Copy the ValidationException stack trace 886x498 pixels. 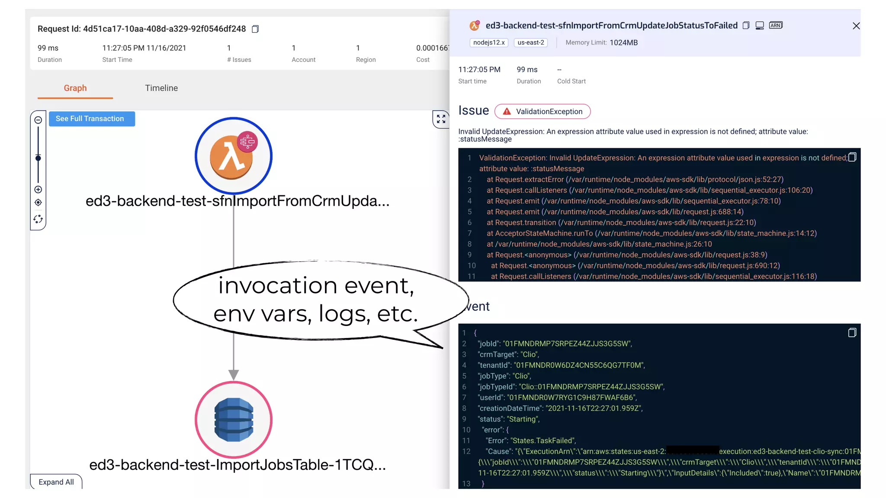click(852, 157)
